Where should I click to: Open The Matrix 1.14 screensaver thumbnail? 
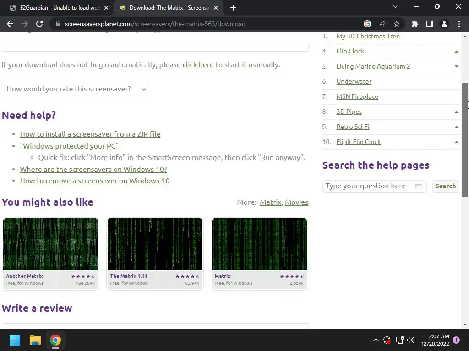[x=155, y=244]
